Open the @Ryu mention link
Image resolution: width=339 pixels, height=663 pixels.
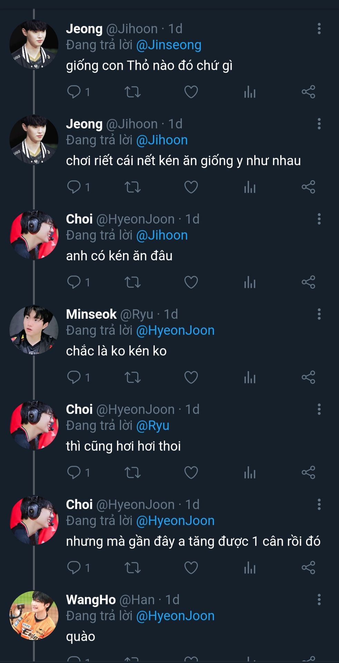[153, 426]
